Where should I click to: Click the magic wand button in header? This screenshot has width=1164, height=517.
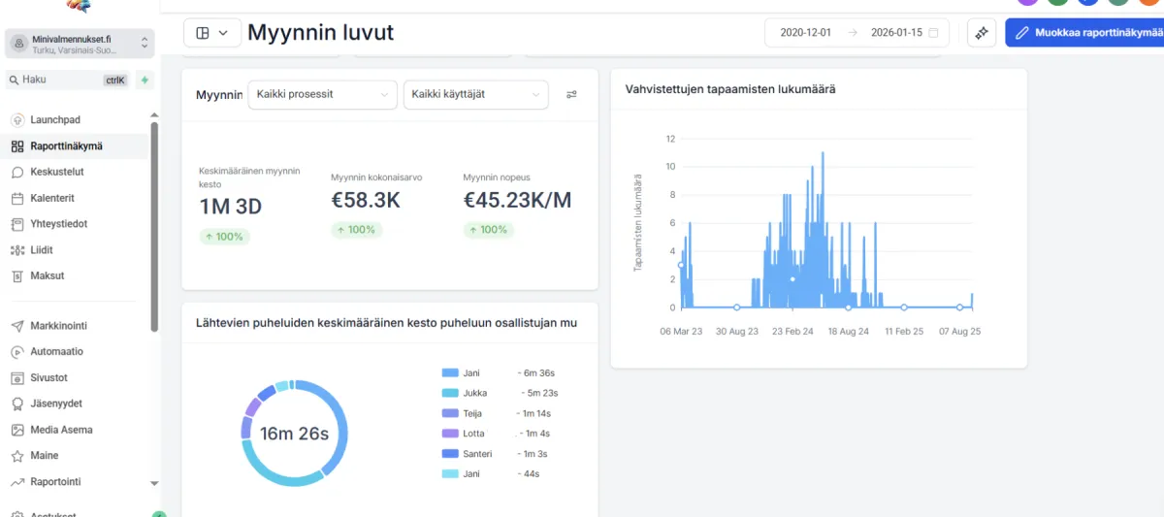[982, 33]
